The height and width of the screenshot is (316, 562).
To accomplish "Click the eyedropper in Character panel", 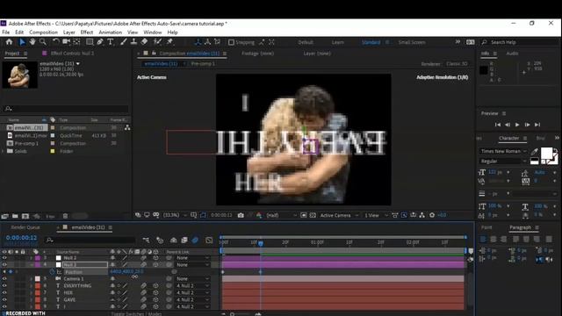I will (x=534, y=152).
